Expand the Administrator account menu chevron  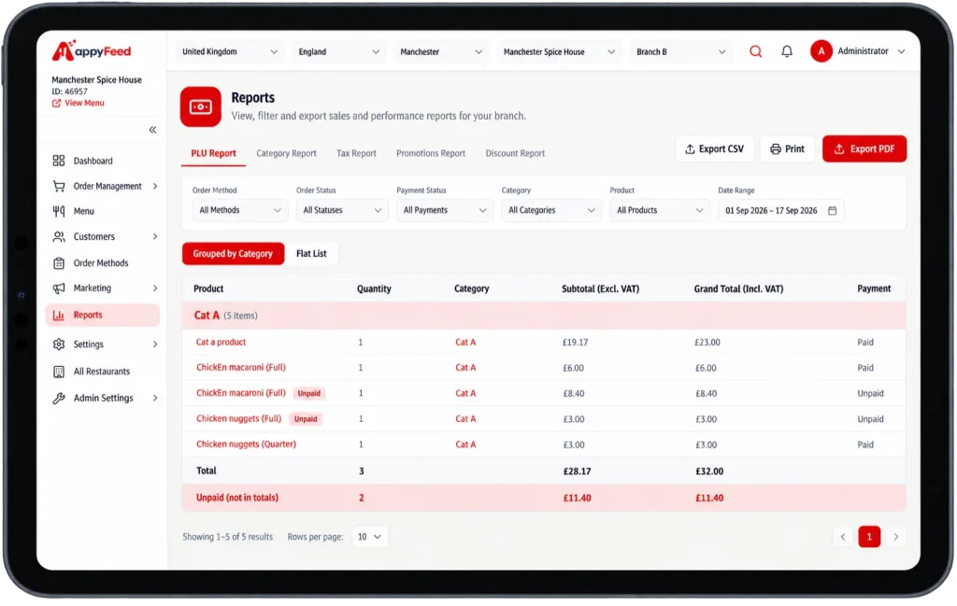coord(902,51)
